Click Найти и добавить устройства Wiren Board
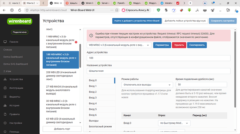The height and width of the screenshot is (134, 240). pos(137,21)
